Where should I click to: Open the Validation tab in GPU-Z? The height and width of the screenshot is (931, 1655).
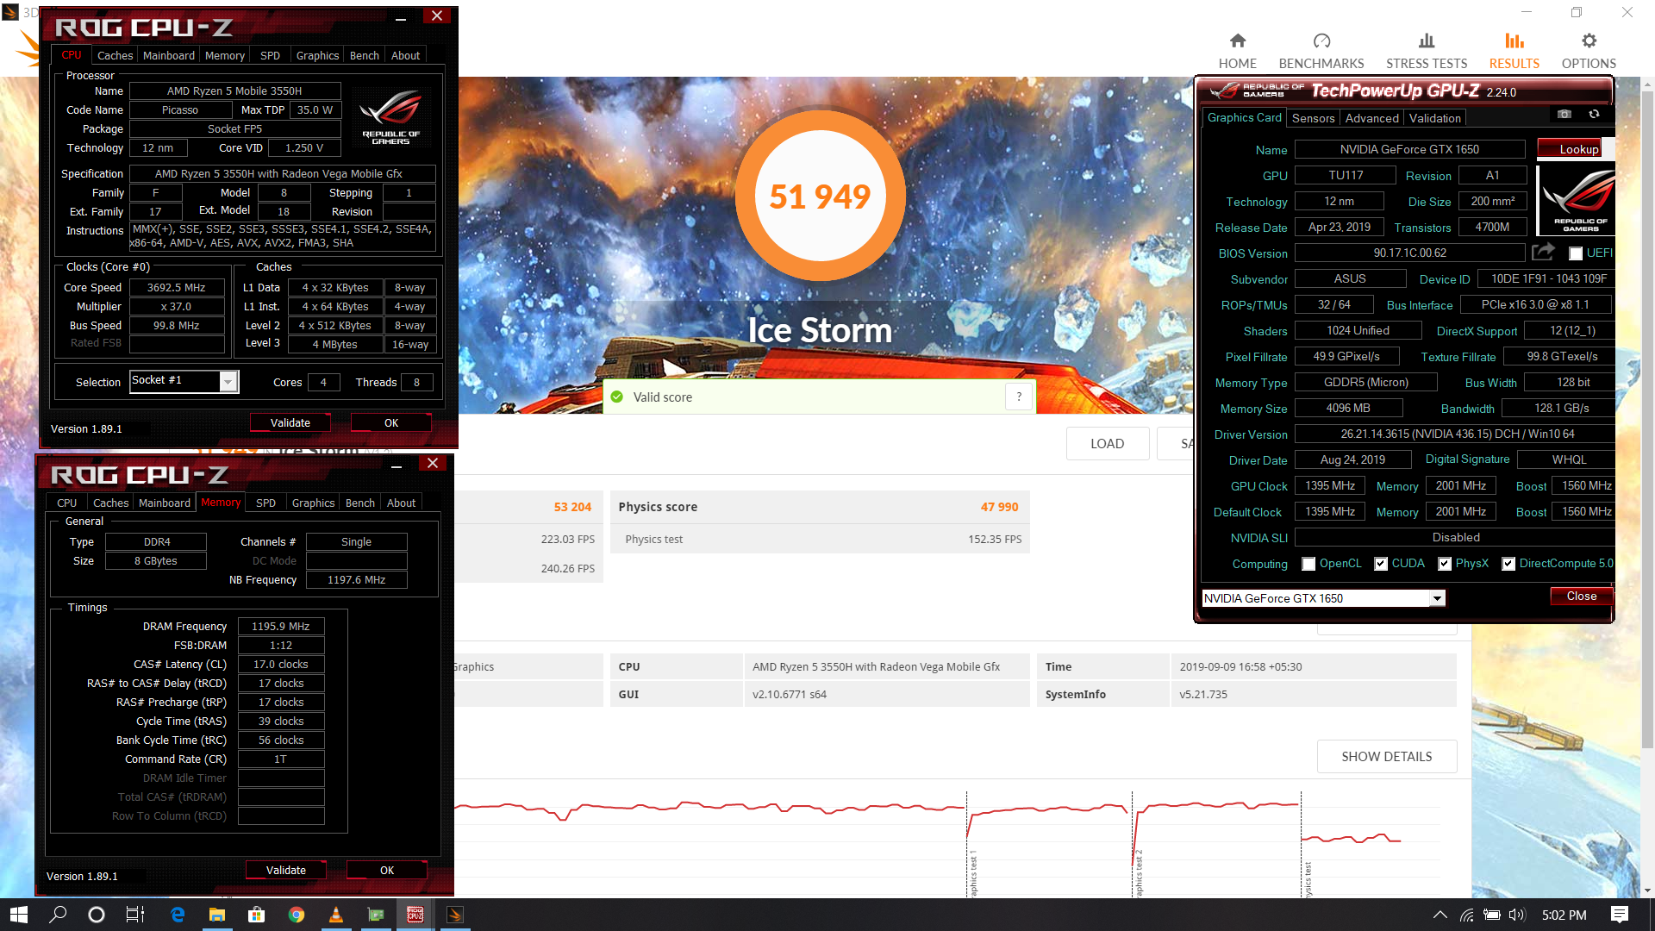(1435, 118)
